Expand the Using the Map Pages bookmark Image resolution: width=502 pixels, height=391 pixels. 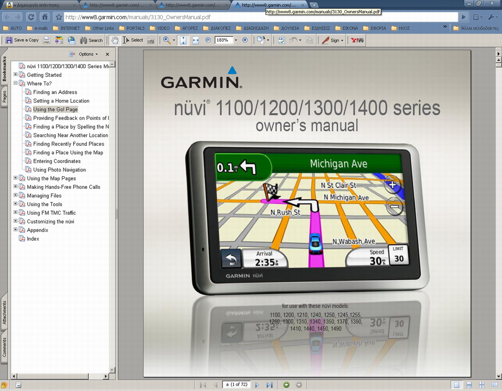(16, 178)
